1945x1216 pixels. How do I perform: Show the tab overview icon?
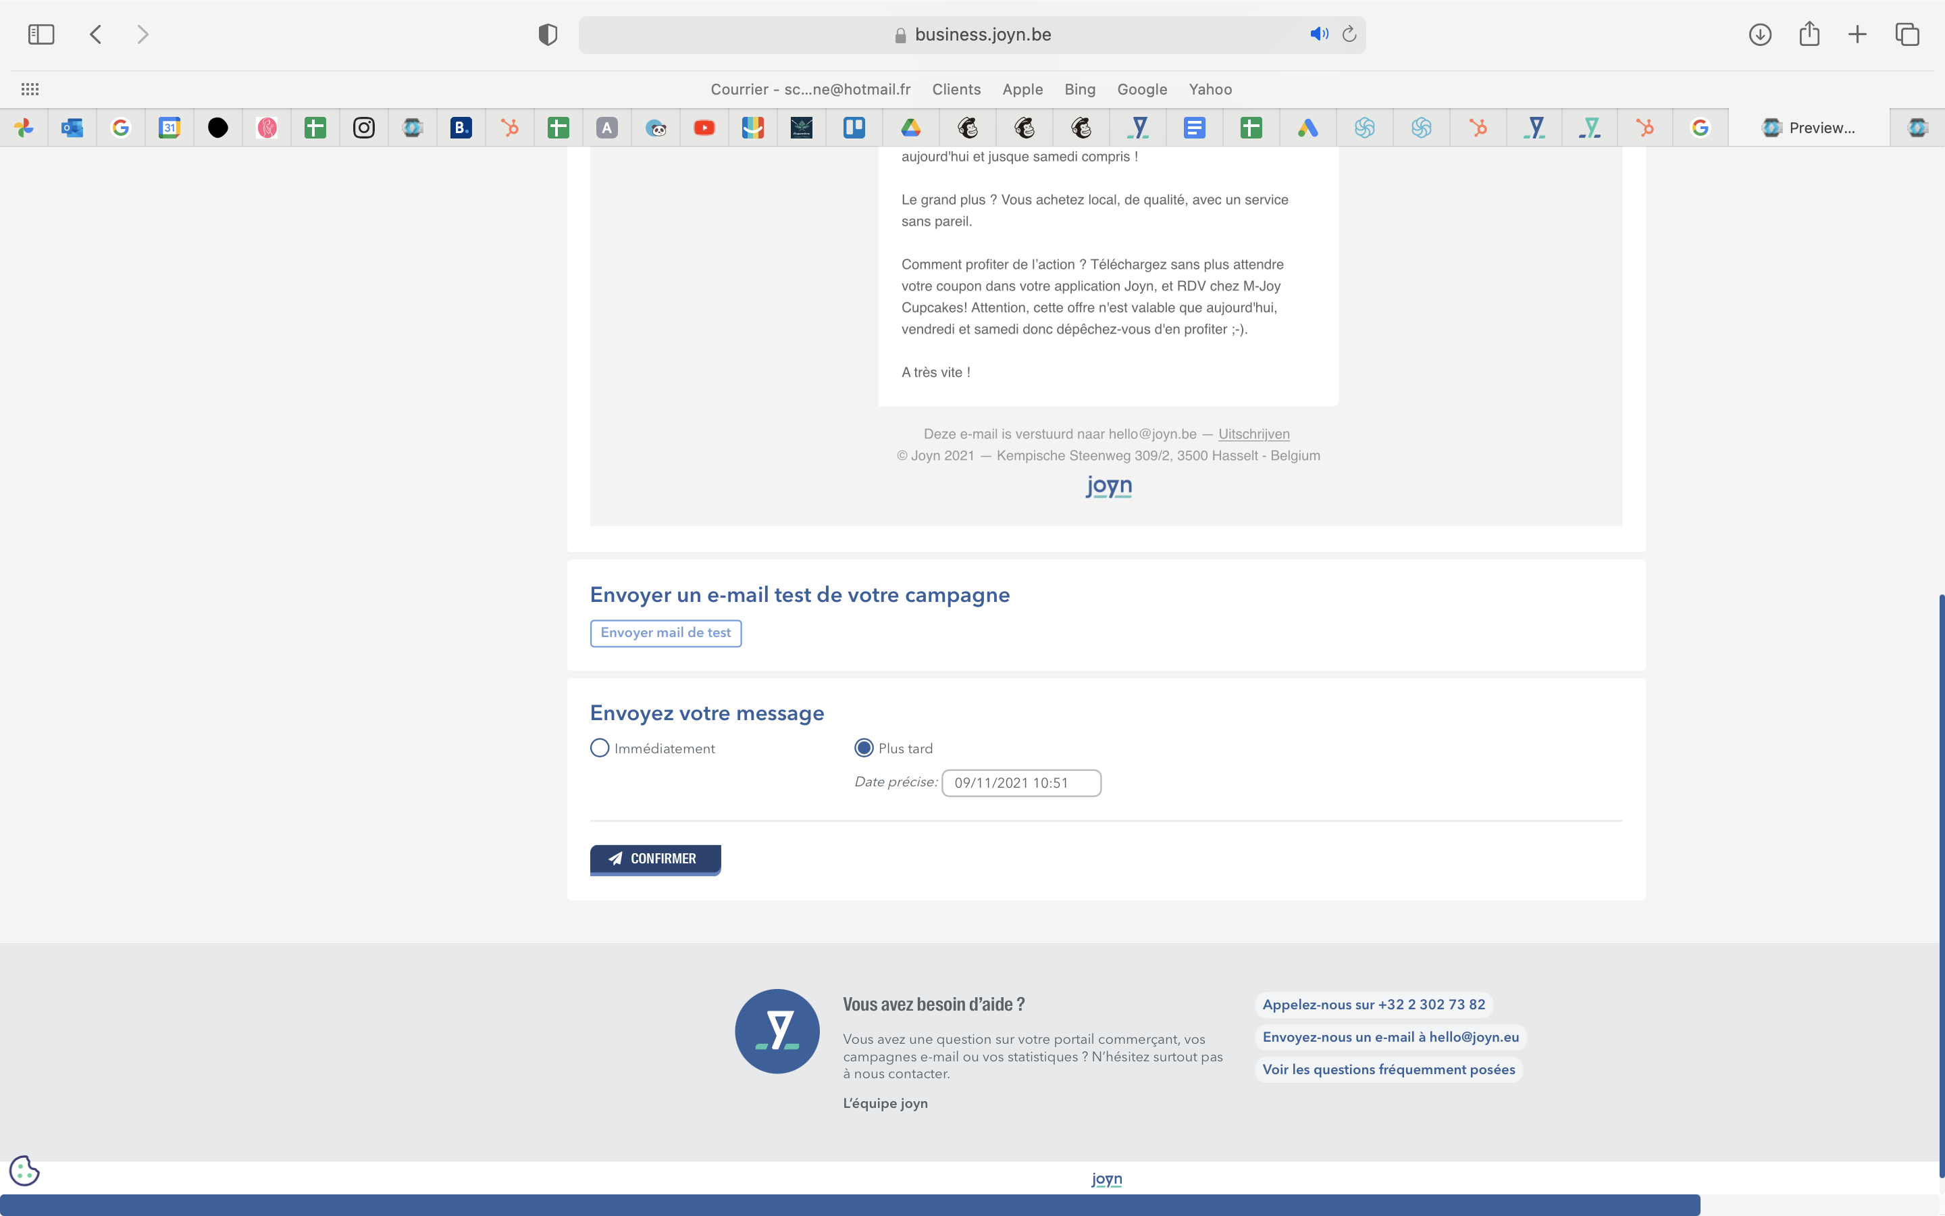pos(1907,34)
